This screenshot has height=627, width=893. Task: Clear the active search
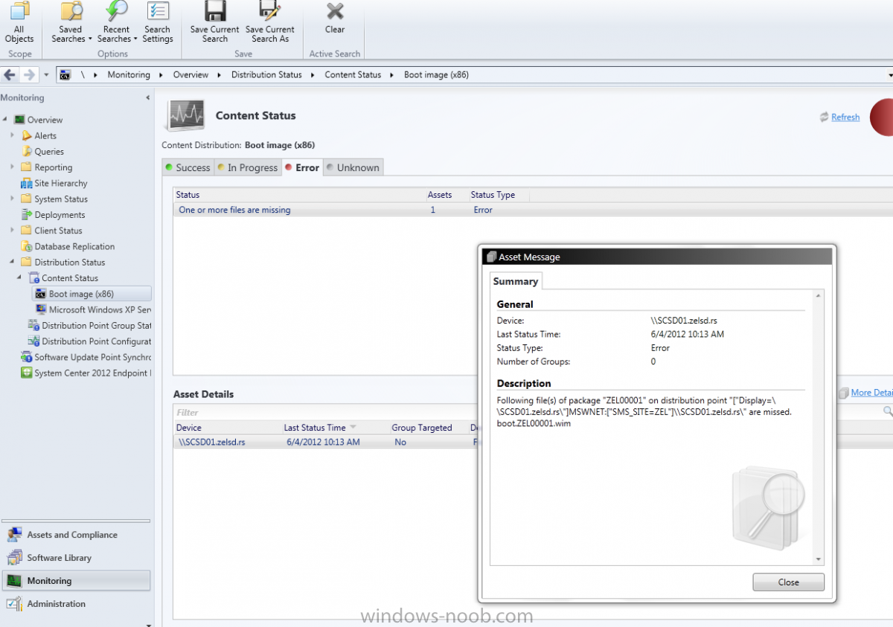point(335,19)
